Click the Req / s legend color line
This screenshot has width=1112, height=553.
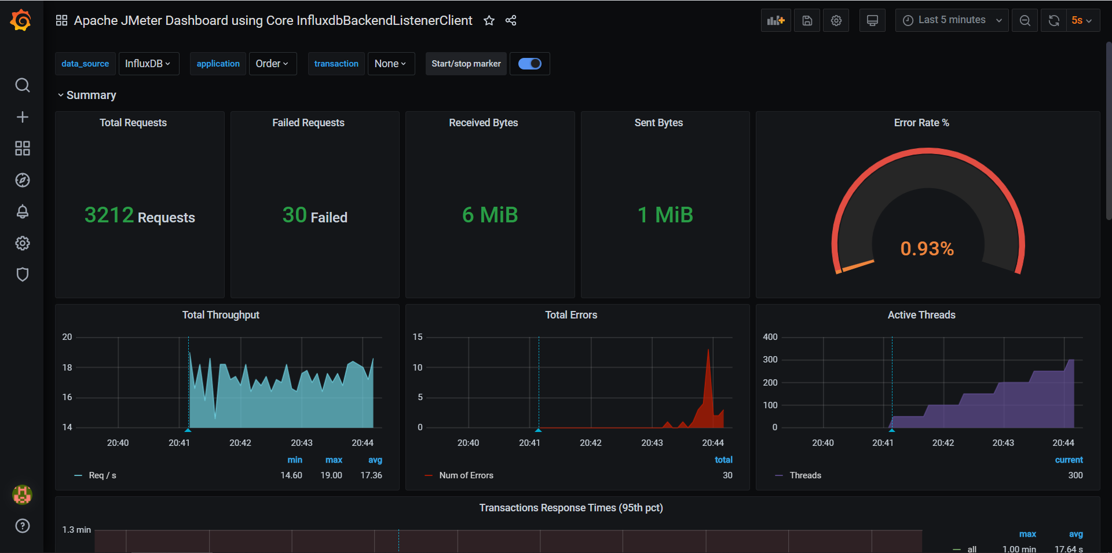point(78,475)
